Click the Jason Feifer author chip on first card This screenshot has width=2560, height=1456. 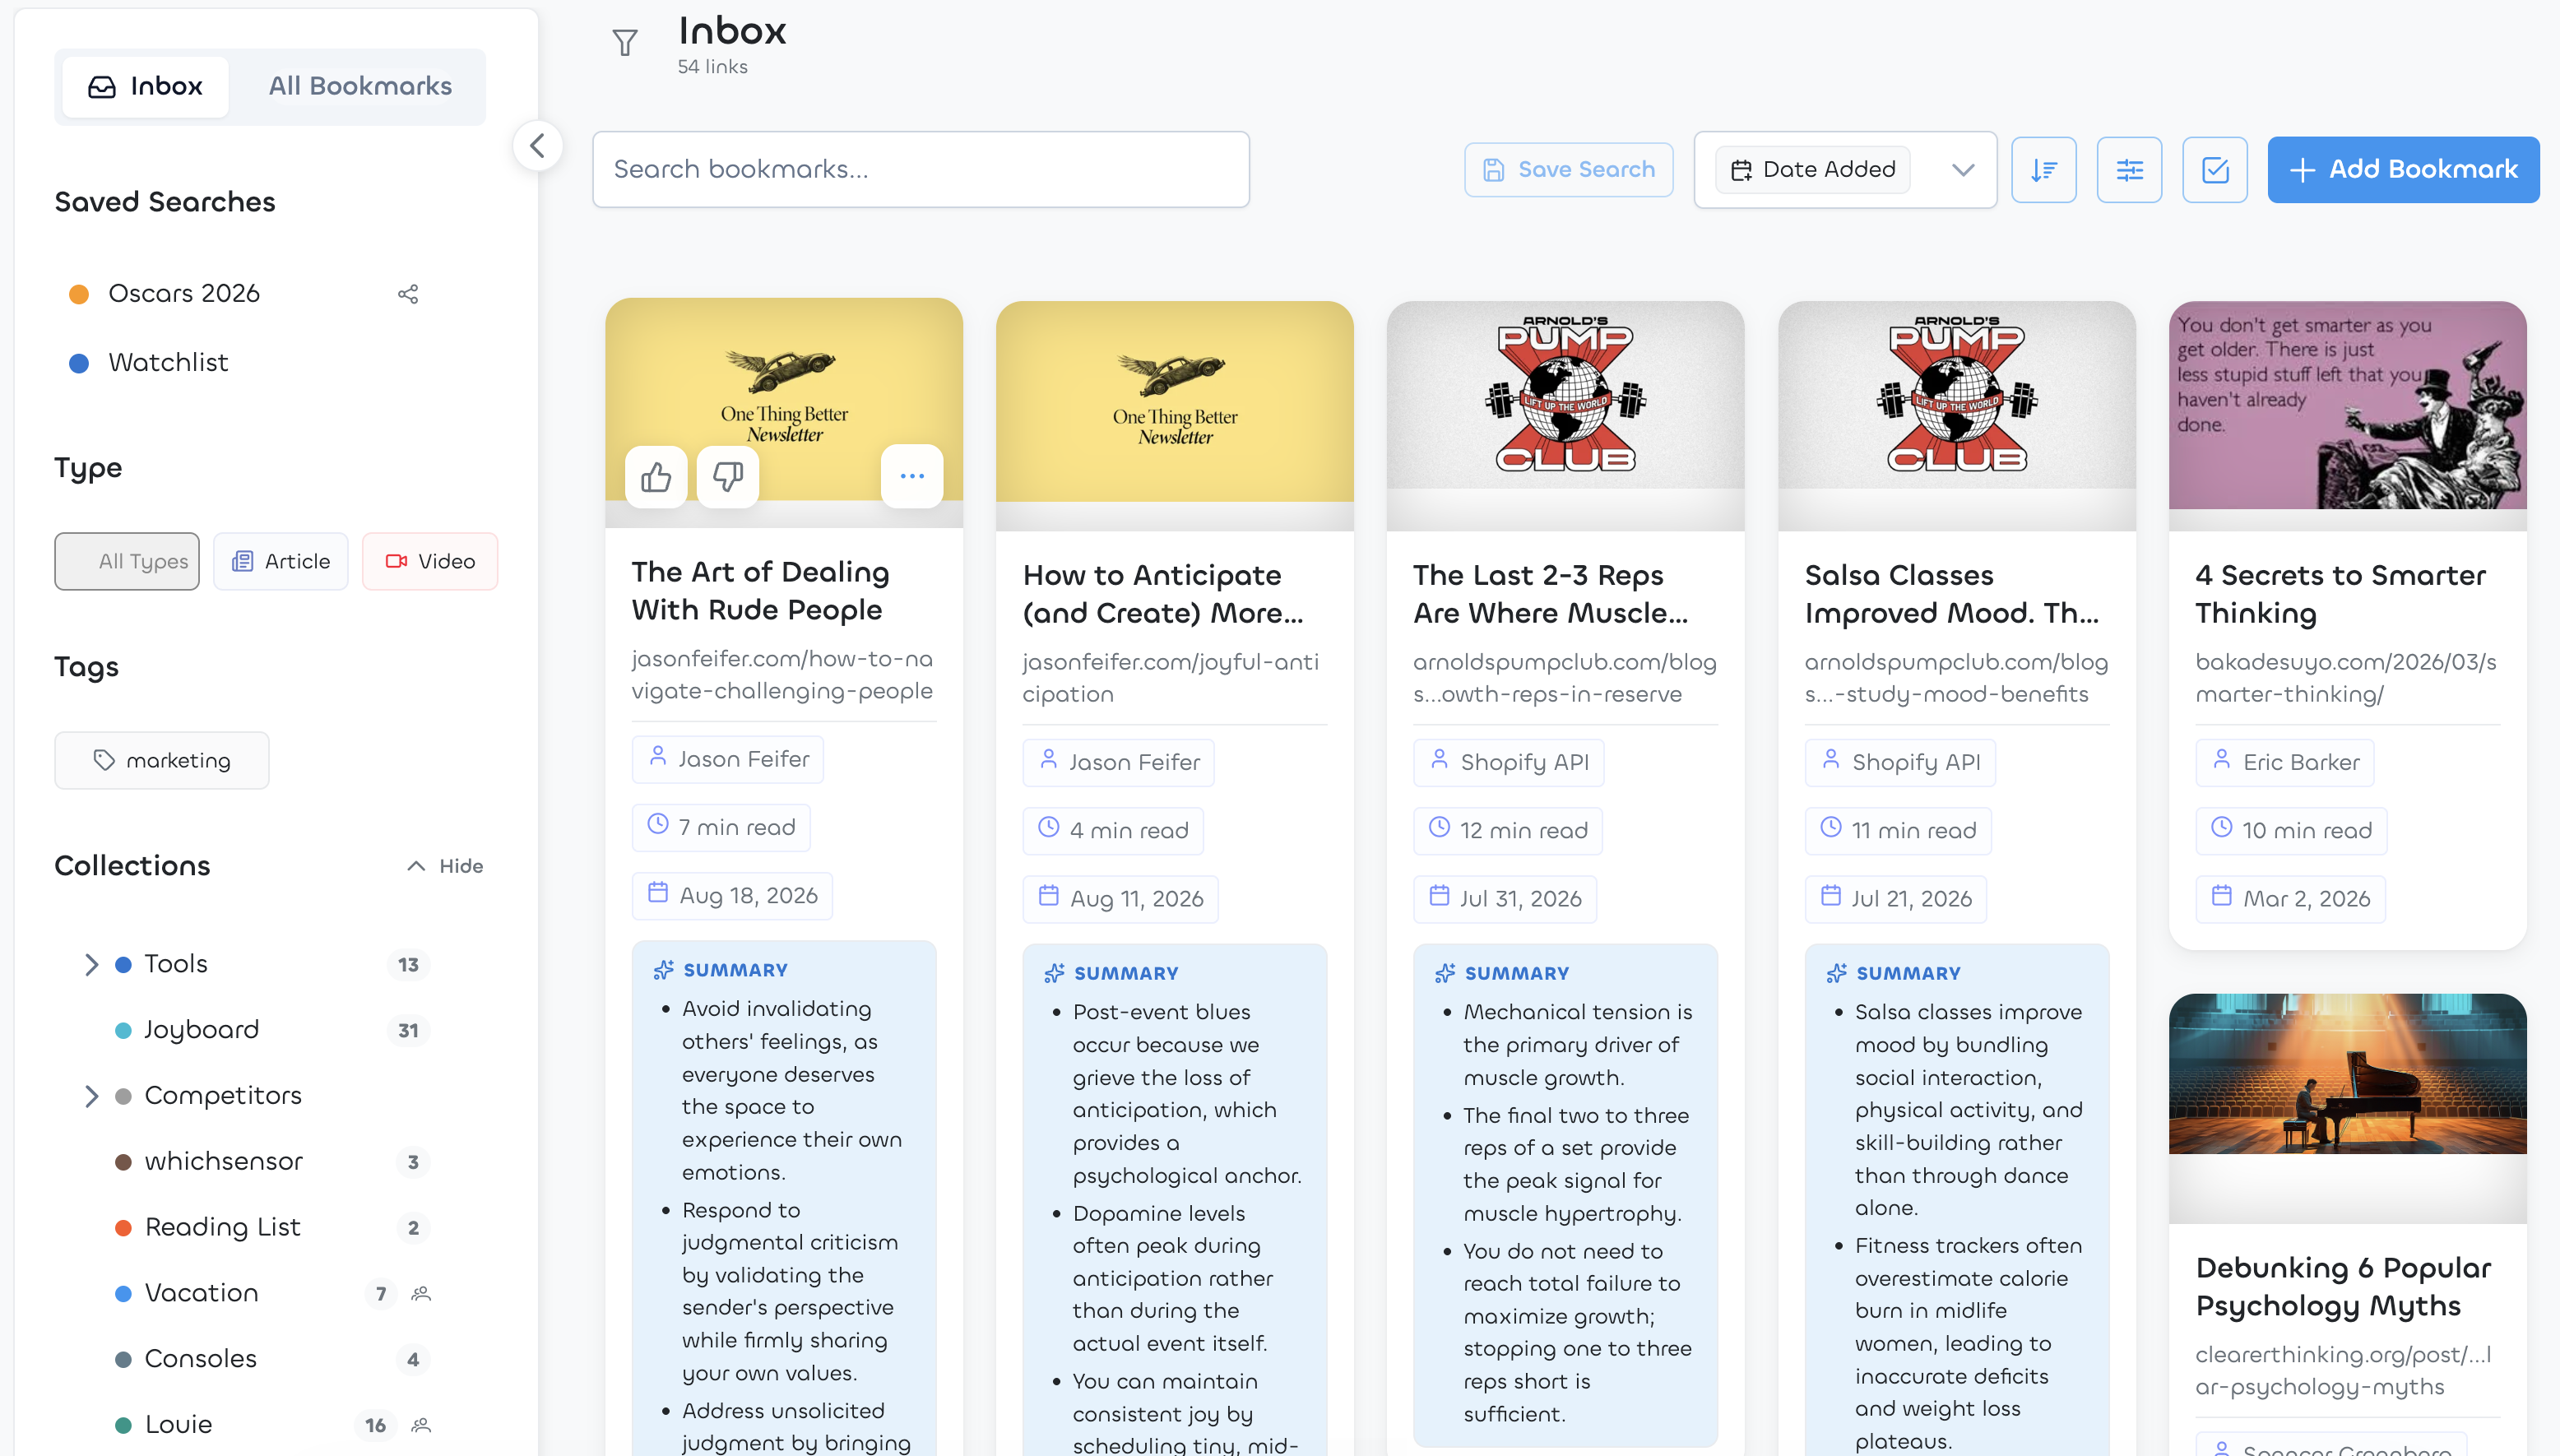(728, 760)
